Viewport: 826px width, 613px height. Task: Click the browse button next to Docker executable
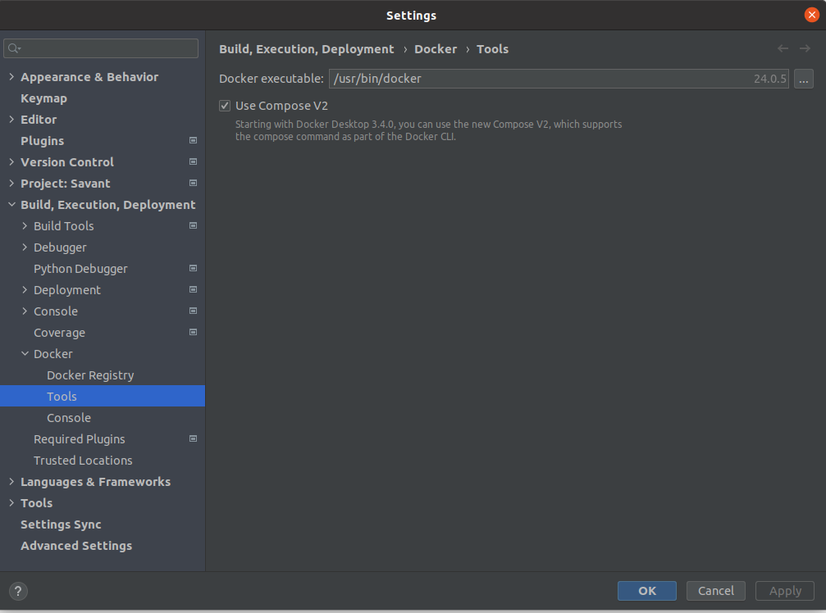coord(803,79)
